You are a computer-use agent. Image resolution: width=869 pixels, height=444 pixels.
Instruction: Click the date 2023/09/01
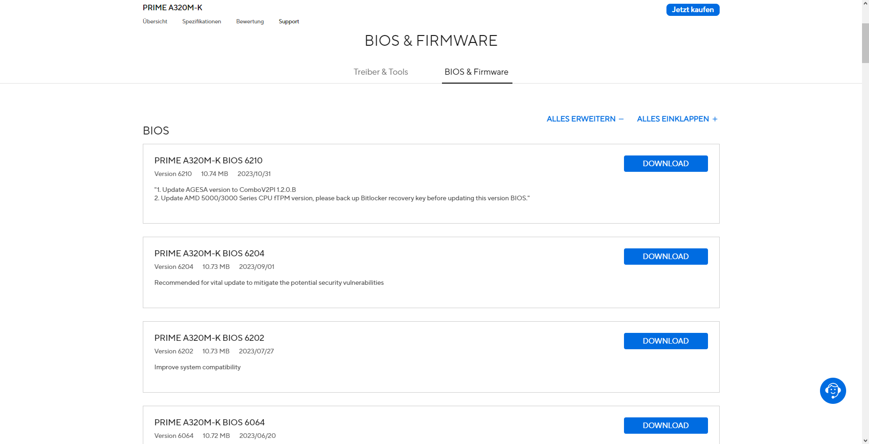(x=257, y=267)
